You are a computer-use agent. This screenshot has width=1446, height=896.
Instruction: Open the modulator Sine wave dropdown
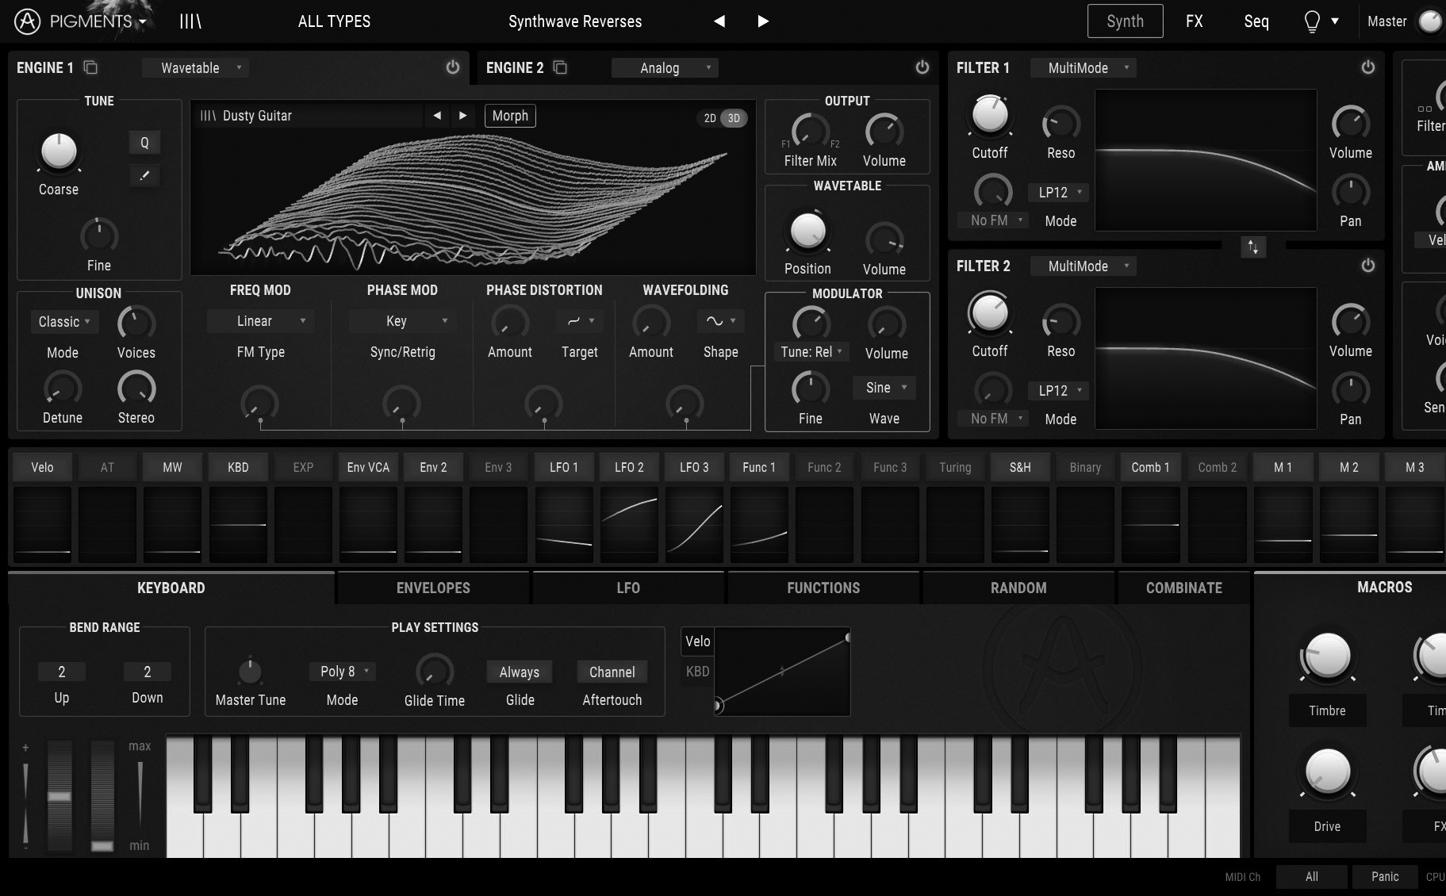click(x=884, y=388)
